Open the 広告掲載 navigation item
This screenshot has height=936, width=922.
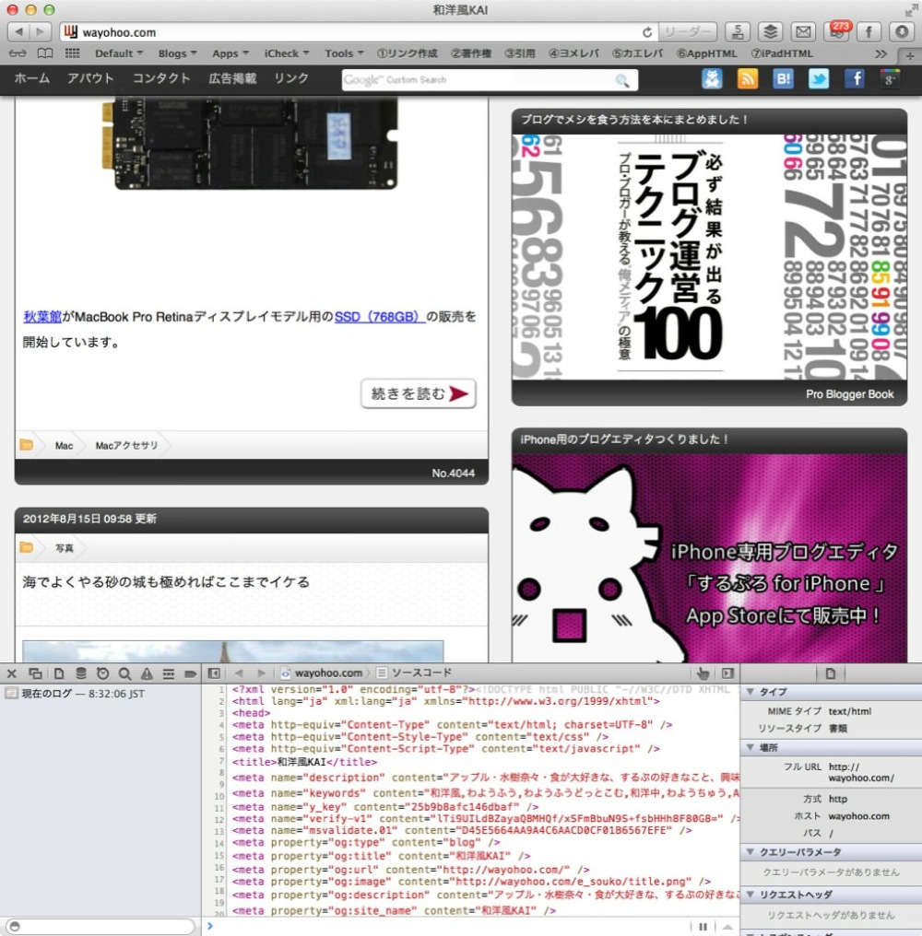pyautogui.click(x=231, y=78)
